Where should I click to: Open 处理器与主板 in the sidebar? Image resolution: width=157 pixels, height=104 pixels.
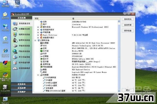[21, 29]
